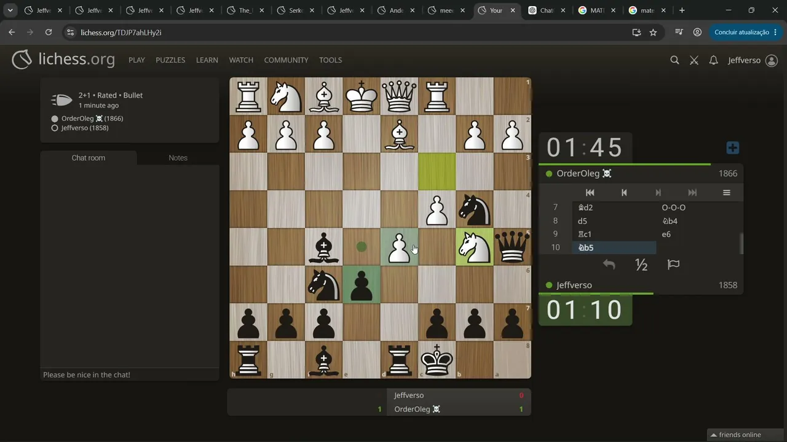The image size is (787, 442).
Task: Open Jeffverso (1858) profile in game info
Action: pyautogui.click(x=85, y=128)
